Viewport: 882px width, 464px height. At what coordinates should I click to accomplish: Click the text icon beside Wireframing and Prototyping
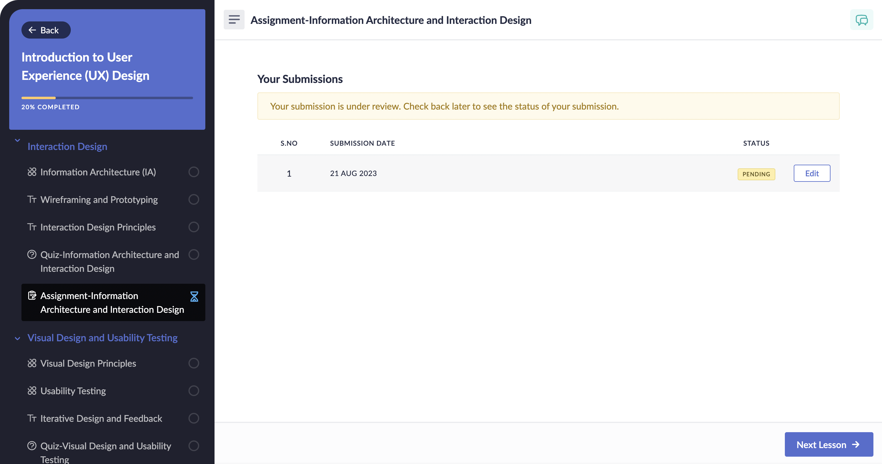[x=32, y=199]
